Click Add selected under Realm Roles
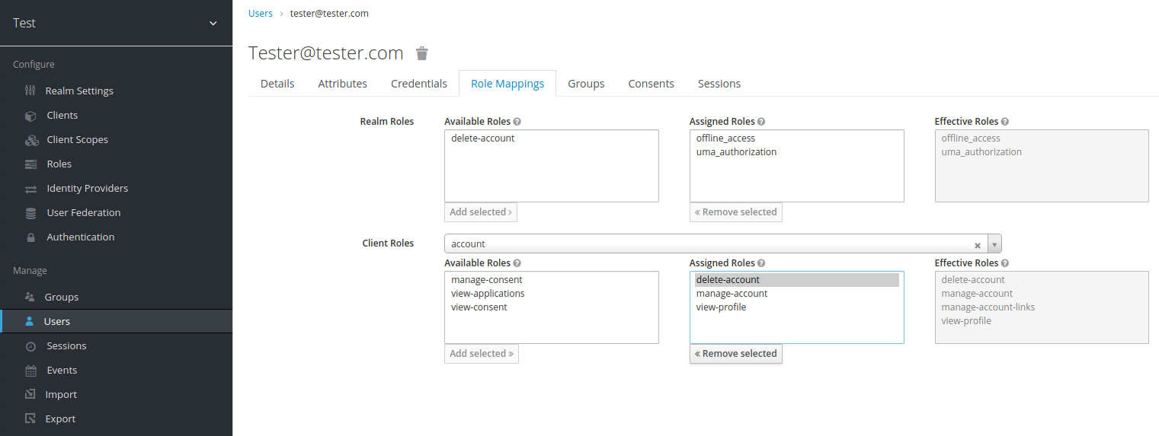 pyautogui.click(x=481, y=212)
